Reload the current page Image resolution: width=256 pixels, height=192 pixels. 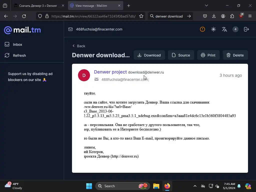pyautogui.click(x=24, y=16)
